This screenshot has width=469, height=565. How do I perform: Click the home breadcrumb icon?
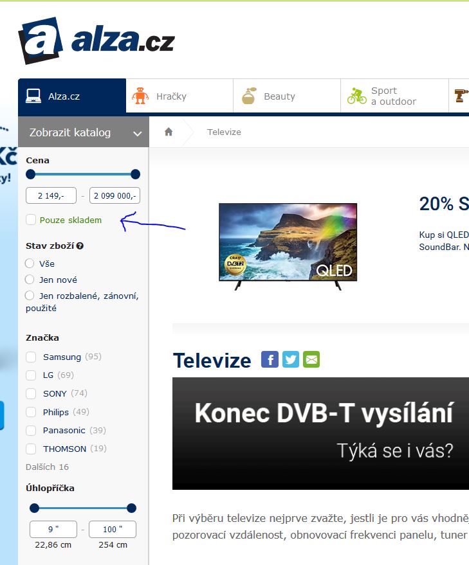169,132
